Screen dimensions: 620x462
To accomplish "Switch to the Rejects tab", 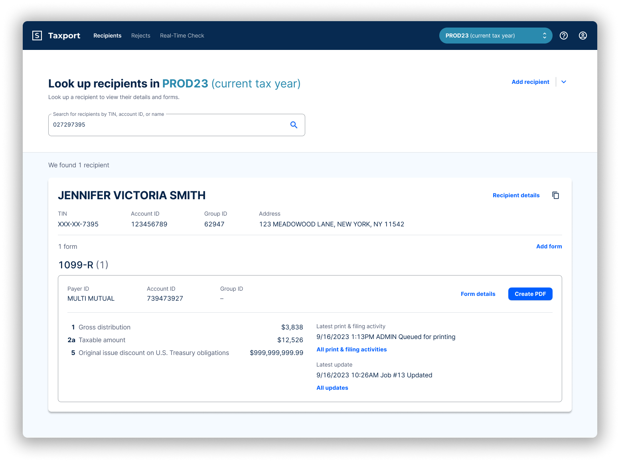I will (x=141, y=36).
